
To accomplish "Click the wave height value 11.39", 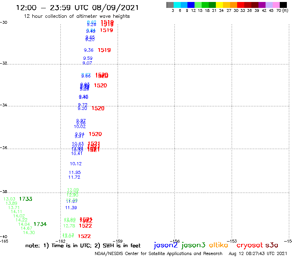I will click(71, 208).
